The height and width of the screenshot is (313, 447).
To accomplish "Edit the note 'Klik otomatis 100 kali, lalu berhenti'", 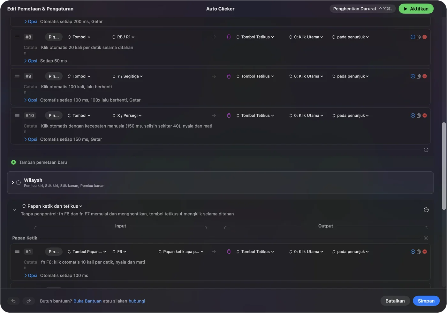I will click(76, 87).
